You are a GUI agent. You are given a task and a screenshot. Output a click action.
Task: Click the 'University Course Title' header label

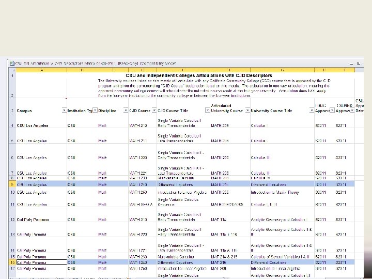(271, 111)
